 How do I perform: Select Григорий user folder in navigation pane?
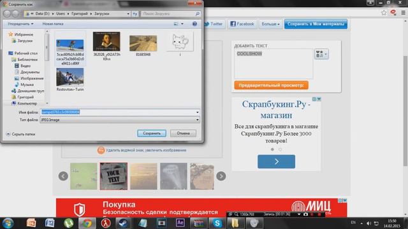pyautogui.click(x=23, y=97)
